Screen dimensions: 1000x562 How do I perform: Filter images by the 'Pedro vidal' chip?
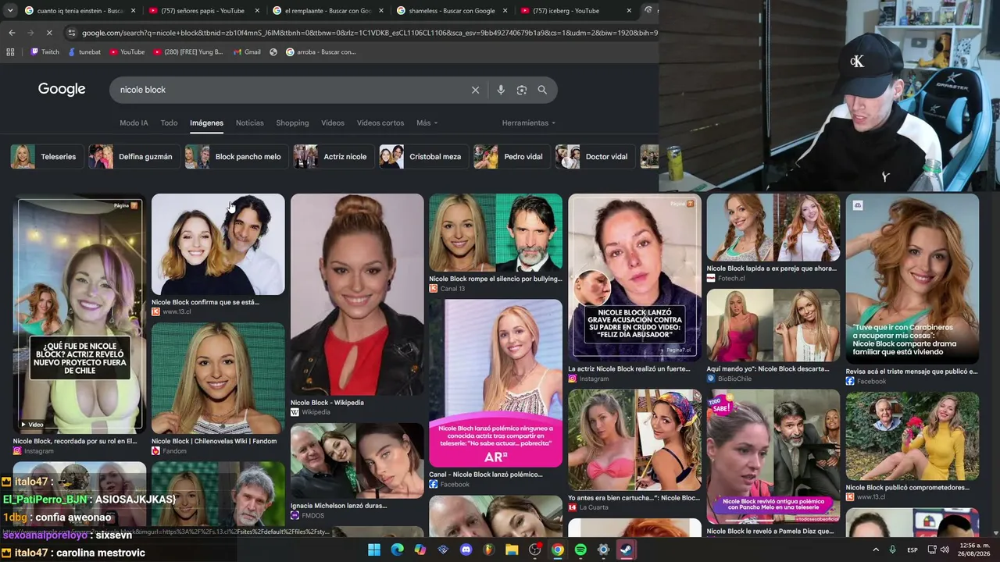tap(510, 157)
